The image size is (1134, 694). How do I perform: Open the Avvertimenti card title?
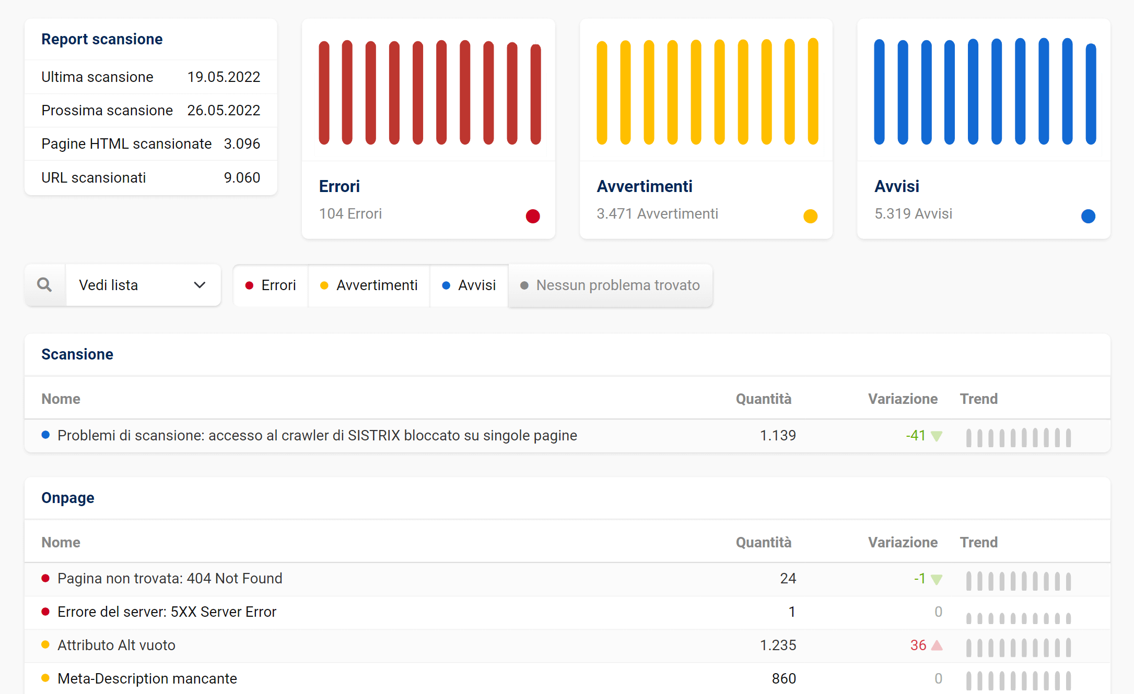645,186
